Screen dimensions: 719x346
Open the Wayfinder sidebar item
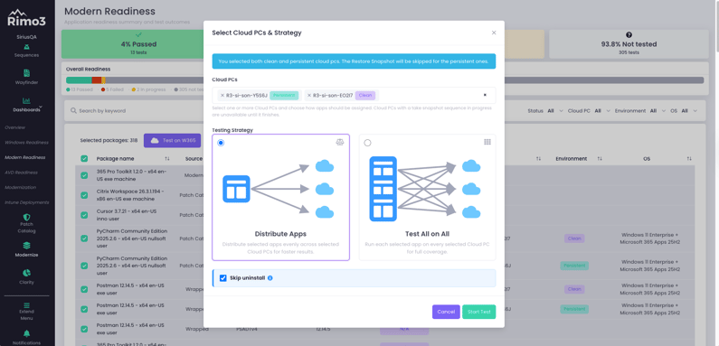tap(26, 78)
